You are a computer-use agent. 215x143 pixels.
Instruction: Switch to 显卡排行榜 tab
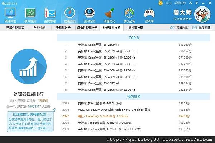135,28
